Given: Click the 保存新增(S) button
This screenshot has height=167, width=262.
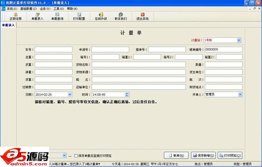Looking at the screenshot, I should coord(203,155).
